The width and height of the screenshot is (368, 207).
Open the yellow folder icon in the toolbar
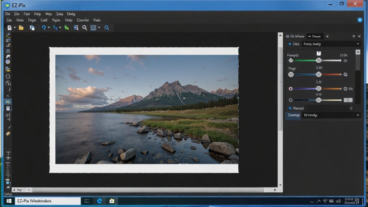[x=21, y=28]
